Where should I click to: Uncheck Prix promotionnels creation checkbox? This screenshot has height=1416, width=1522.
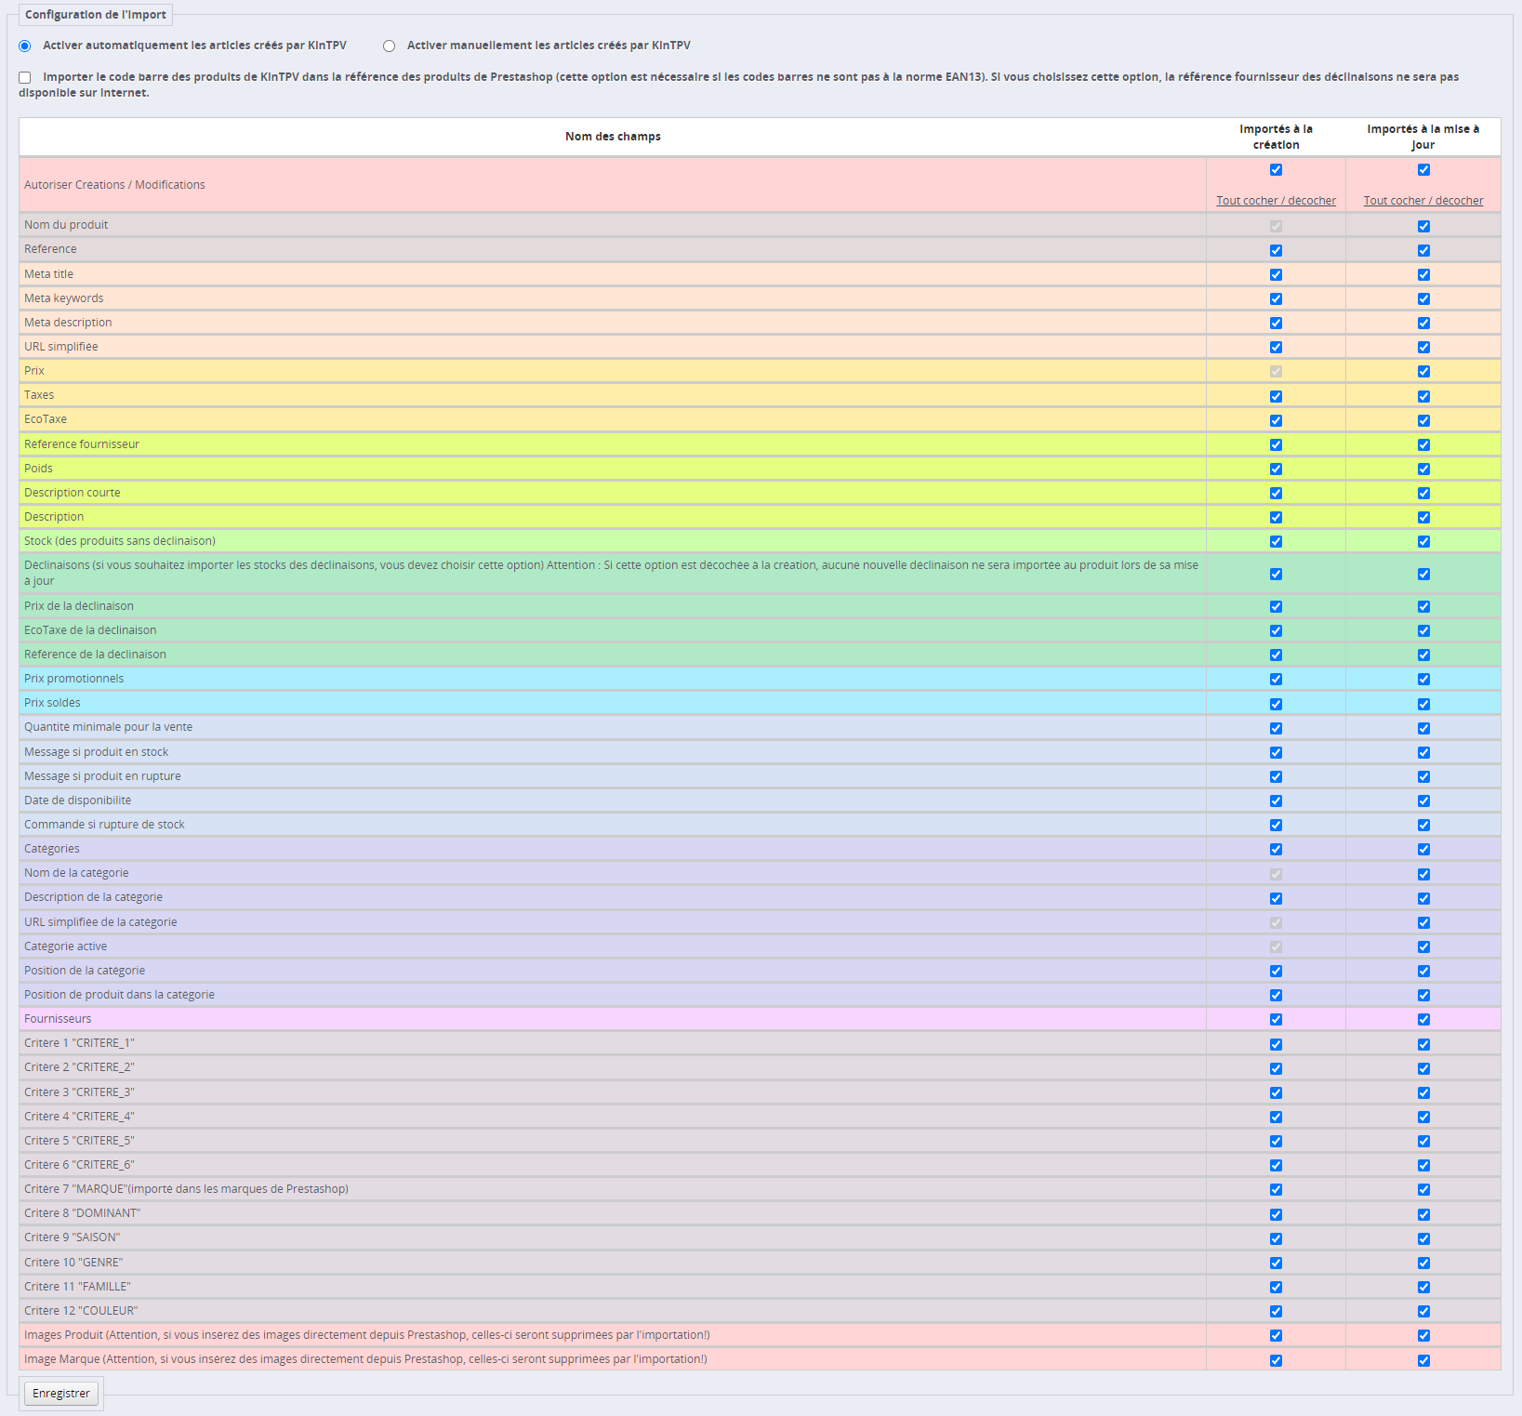click(1276, 680)
